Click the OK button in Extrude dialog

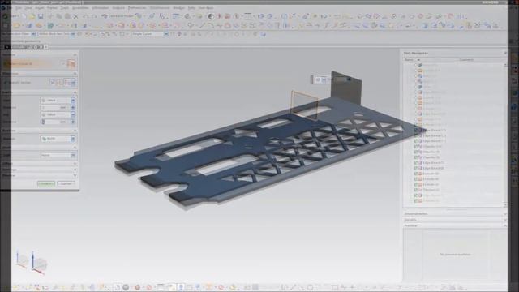pyautogui.click(x=46, y=183)
